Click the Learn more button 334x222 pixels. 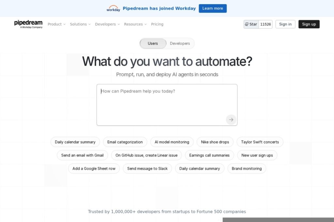click(213, 8)
